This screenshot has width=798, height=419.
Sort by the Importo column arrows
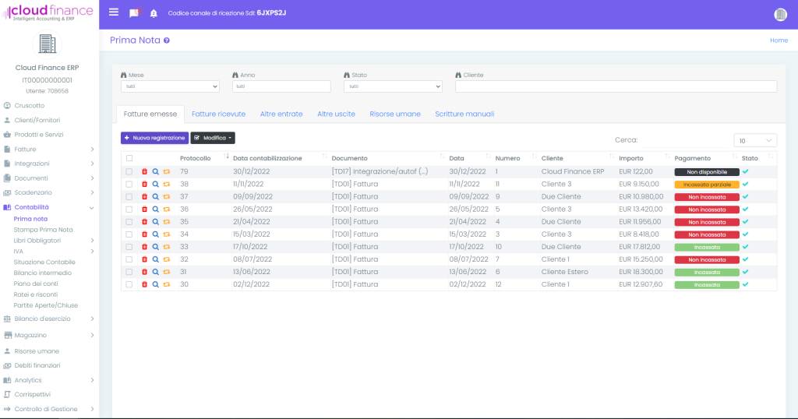point(667,156)
